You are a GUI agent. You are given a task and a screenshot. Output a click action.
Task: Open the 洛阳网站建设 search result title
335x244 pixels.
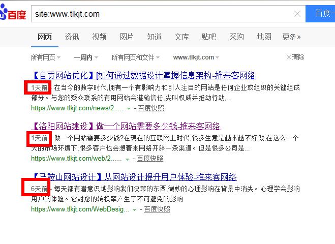pos(126,126)
